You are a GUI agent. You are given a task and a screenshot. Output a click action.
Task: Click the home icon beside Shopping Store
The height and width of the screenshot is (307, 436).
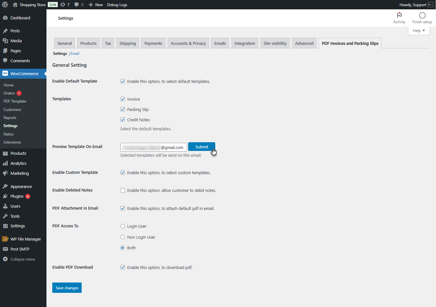click(15, 5)
